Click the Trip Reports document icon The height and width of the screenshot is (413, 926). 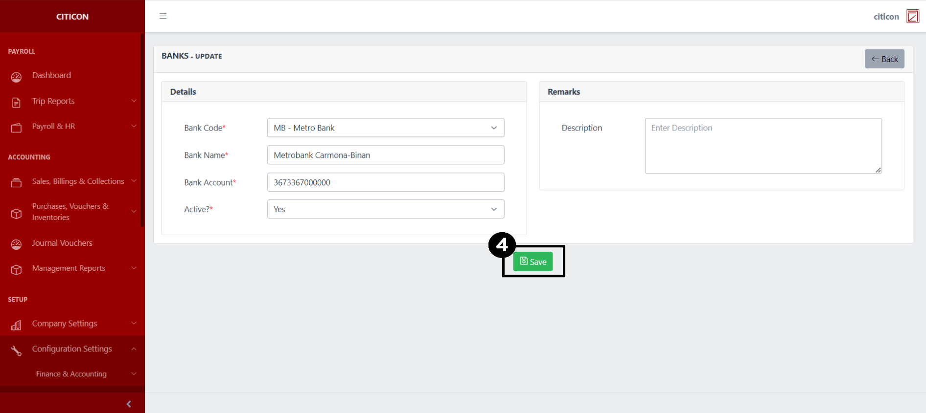[x=16, y=102]
